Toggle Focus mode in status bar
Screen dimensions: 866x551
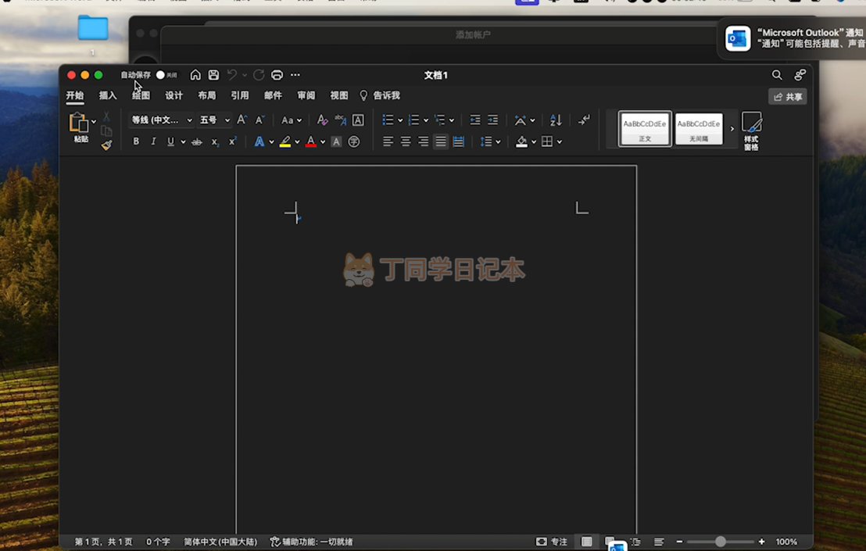(x=552, y=542)
